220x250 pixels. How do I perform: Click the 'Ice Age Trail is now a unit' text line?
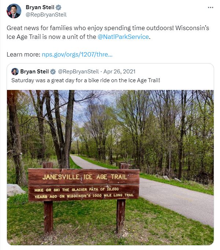point(51,37)
